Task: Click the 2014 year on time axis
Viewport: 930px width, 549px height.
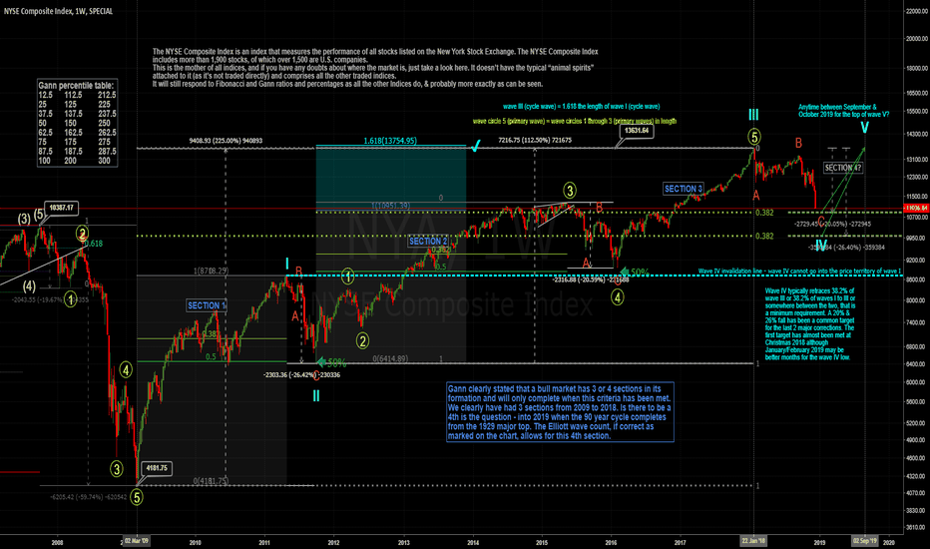Action: tap(473, 542)
